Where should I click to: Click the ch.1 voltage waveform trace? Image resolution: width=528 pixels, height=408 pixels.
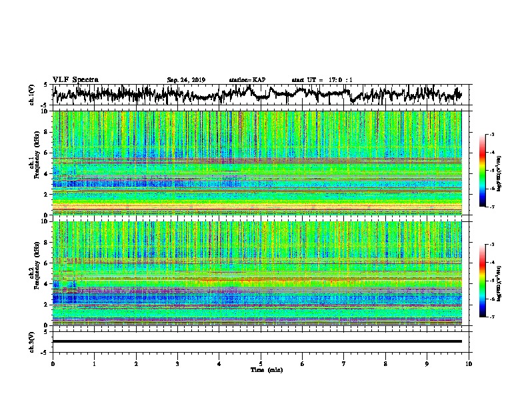point(257,94)
